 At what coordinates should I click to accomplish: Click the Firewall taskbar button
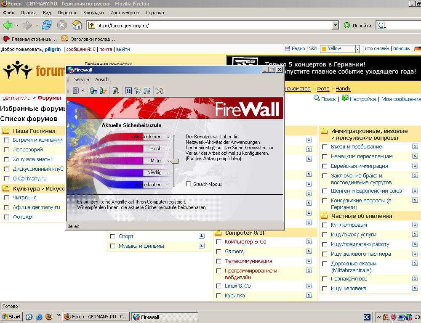coord(165,317)
